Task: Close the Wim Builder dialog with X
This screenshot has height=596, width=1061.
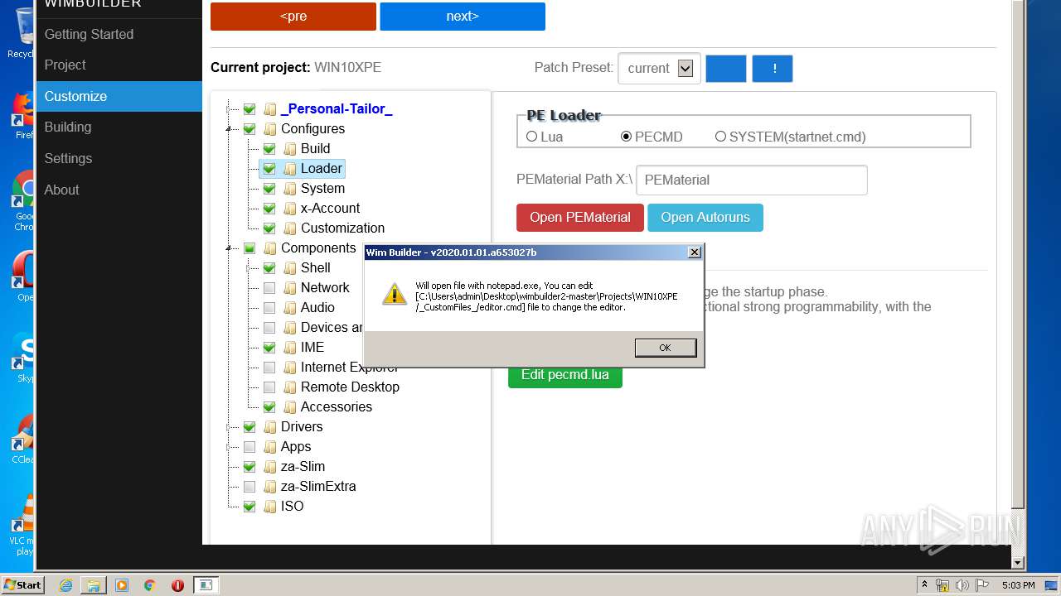Action: click(695, 252)
